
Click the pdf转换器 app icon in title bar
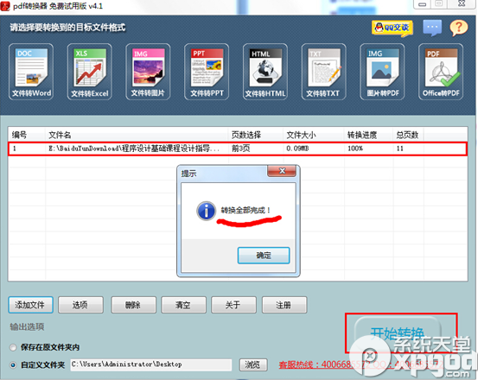pyautogui.click(x=5, y=6)
